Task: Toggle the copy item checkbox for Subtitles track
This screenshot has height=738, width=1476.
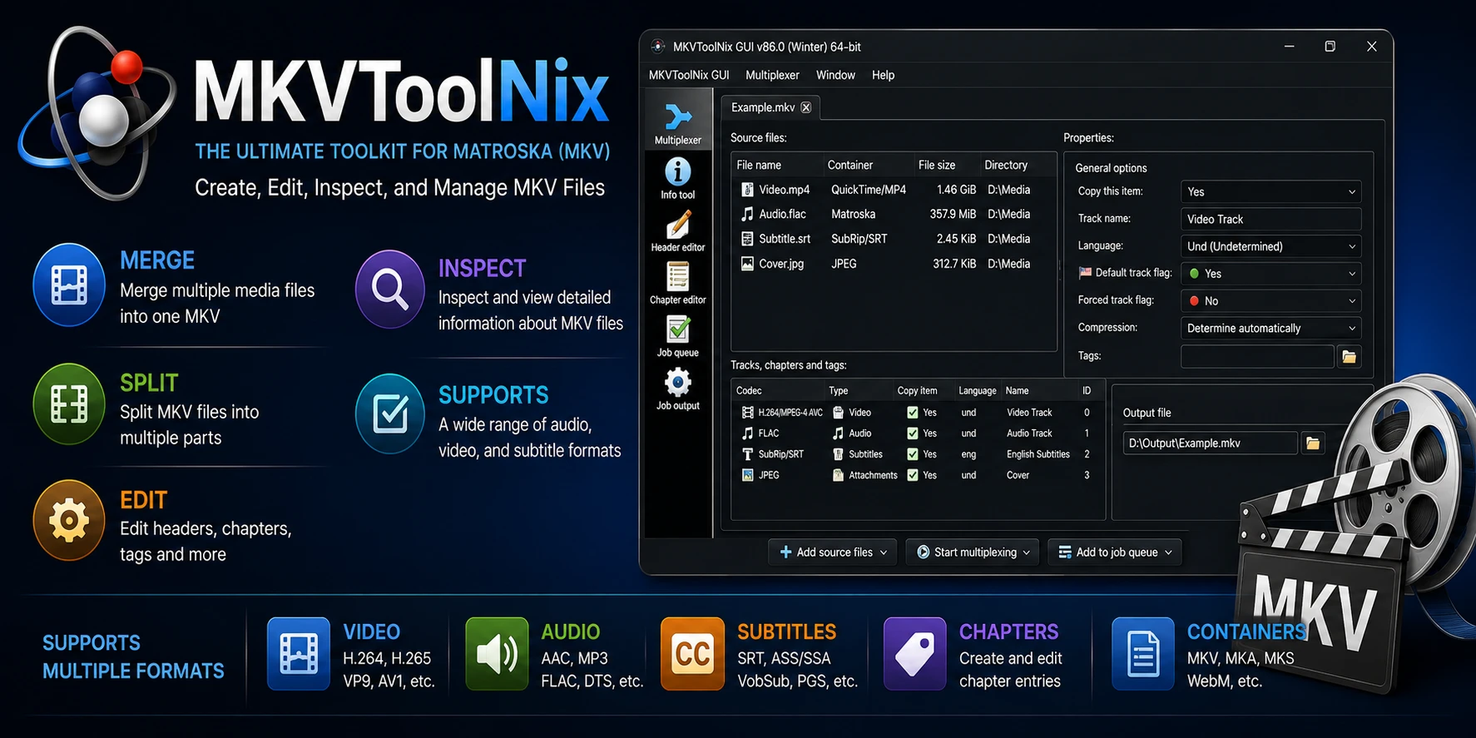Action: click(x=913, y=454)
